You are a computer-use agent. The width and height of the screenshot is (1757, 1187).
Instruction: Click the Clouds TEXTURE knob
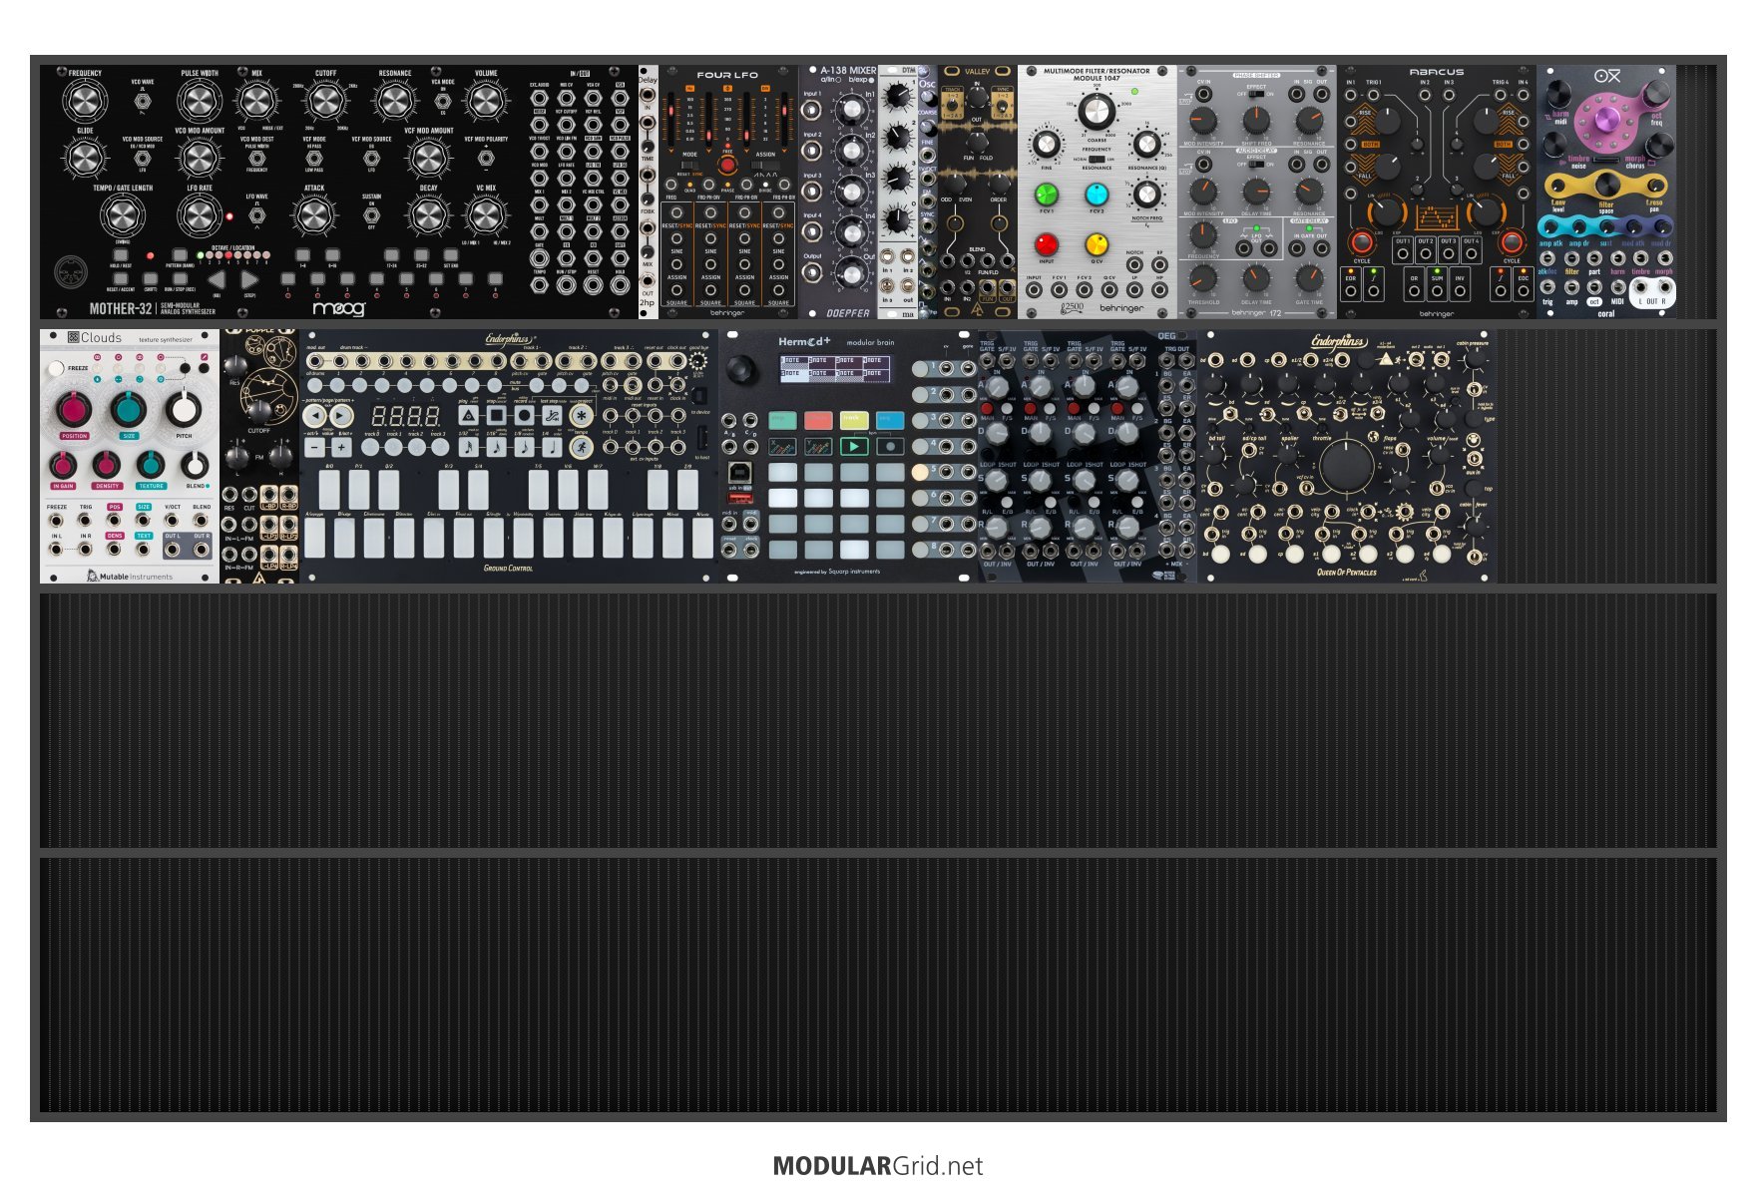151,464
